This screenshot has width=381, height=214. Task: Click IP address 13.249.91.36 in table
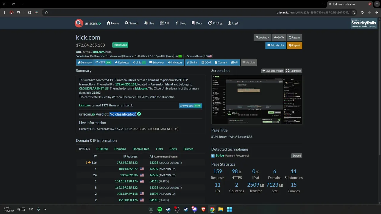click(129, 175)
